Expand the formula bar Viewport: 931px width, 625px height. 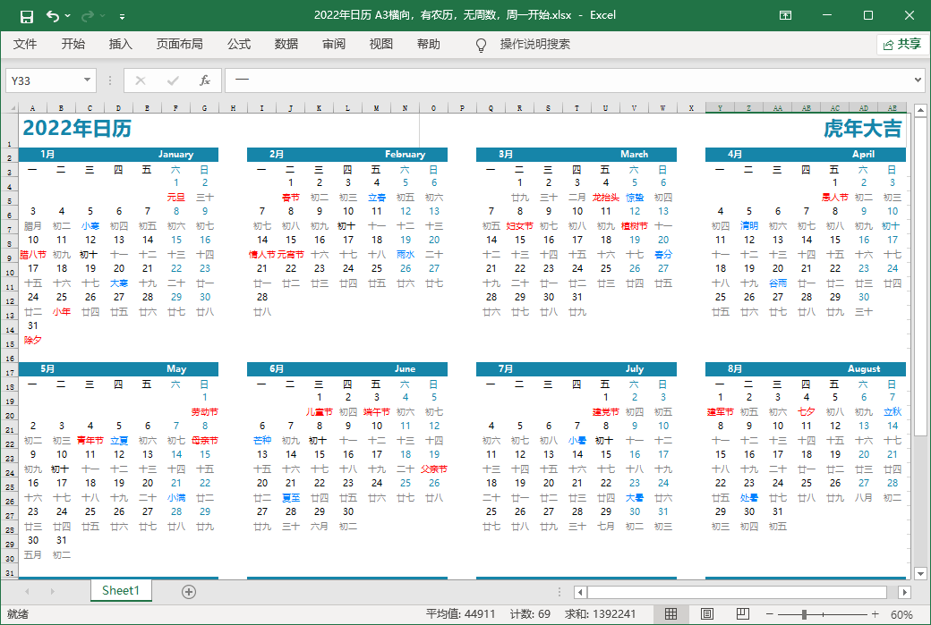pos(918,80)
